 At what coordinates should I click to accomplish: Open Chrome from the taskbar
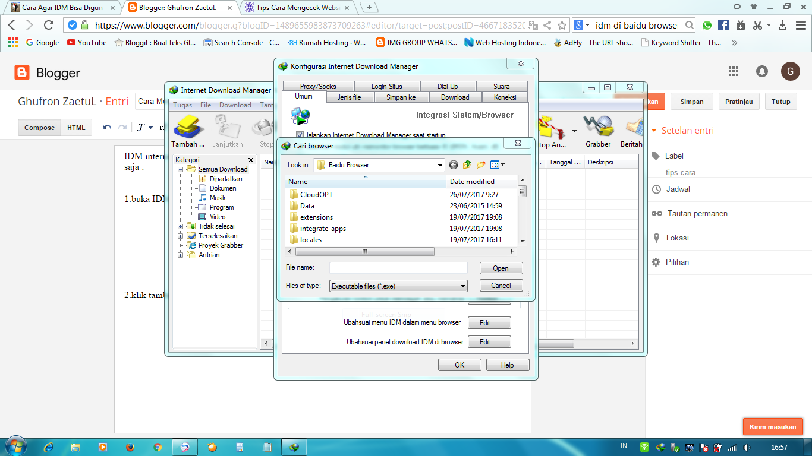pyautogui.click(x=158, y=447)
